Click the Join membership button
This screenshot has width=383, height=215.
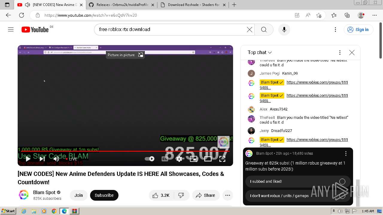click(x=79, y=195)
